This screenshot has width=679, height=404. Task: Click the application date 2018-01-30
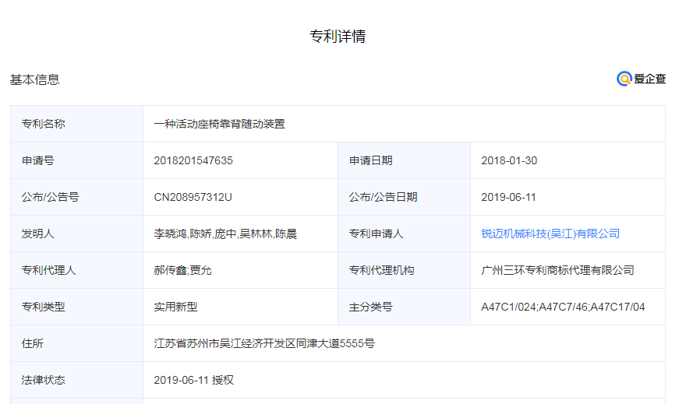[509, 160]
